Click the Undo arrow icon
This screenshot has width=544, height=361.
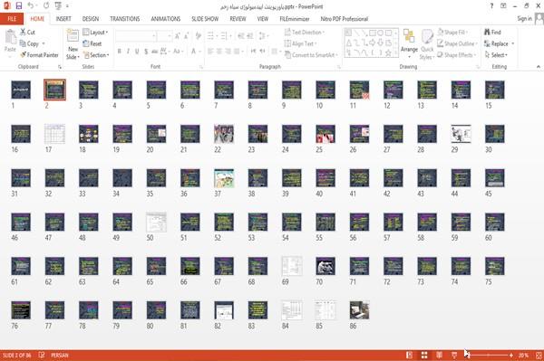point(31,5)
